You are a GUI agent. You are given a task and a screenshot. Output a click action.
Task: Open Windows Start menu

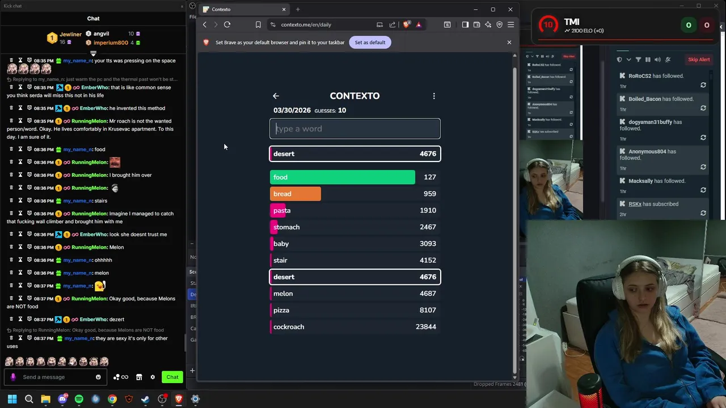click(x=12, y=399)
